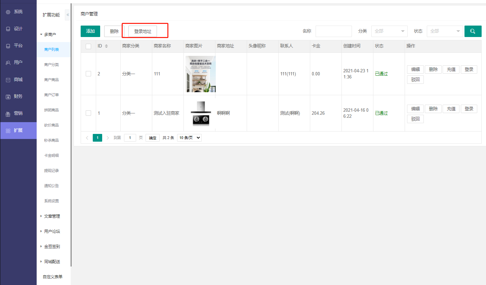The width and height of the screenshot is (486, 285).
Task: Delete merchant 111 row via 删除
Action: (x=433, y=69)
